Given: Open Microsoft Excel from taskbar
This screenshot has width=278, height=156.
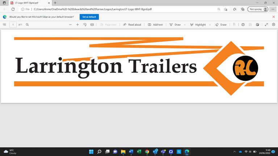Looking at the screenshot, I should point(139,152).
